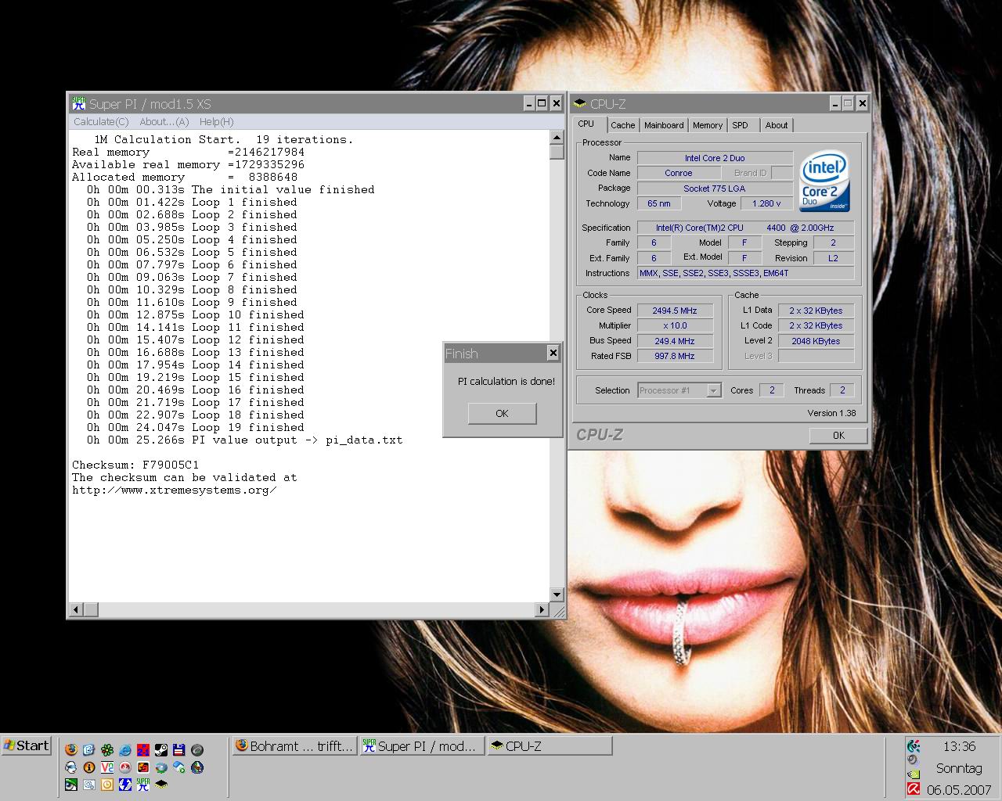The width and height of the screenshot is (1002, 801).
Task: Click the Super PI quick launch icon
Action: [143, 784]
